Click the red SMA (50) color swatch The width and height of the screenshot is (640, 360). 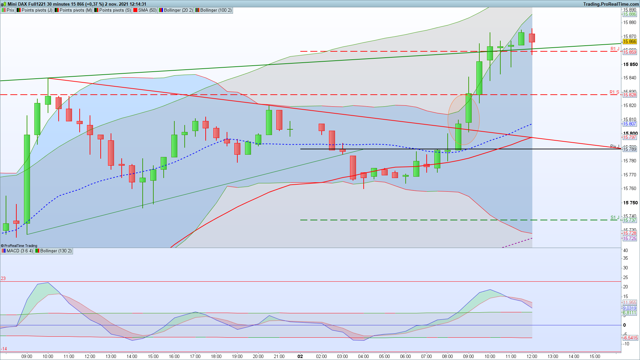(x=135, y=10)
